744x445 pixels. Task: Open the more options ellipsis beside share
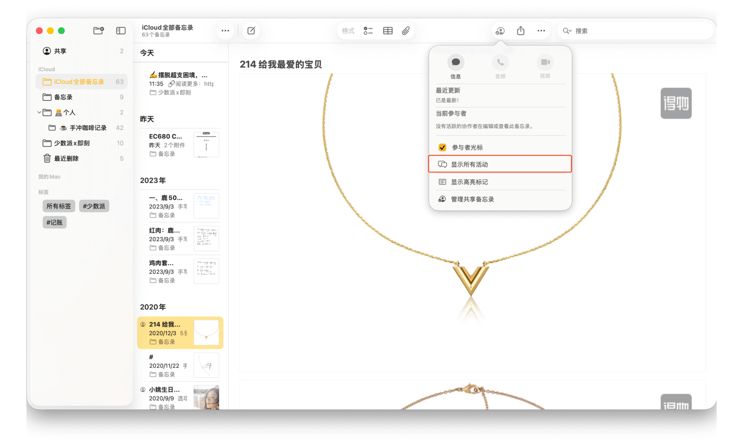coord(541,31)
